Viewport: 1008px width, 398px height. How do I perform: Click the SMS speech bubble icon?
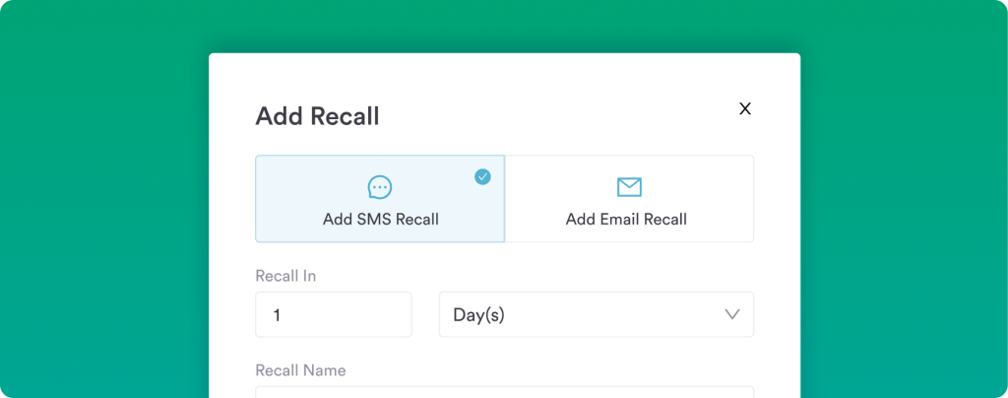coord(380,187)
